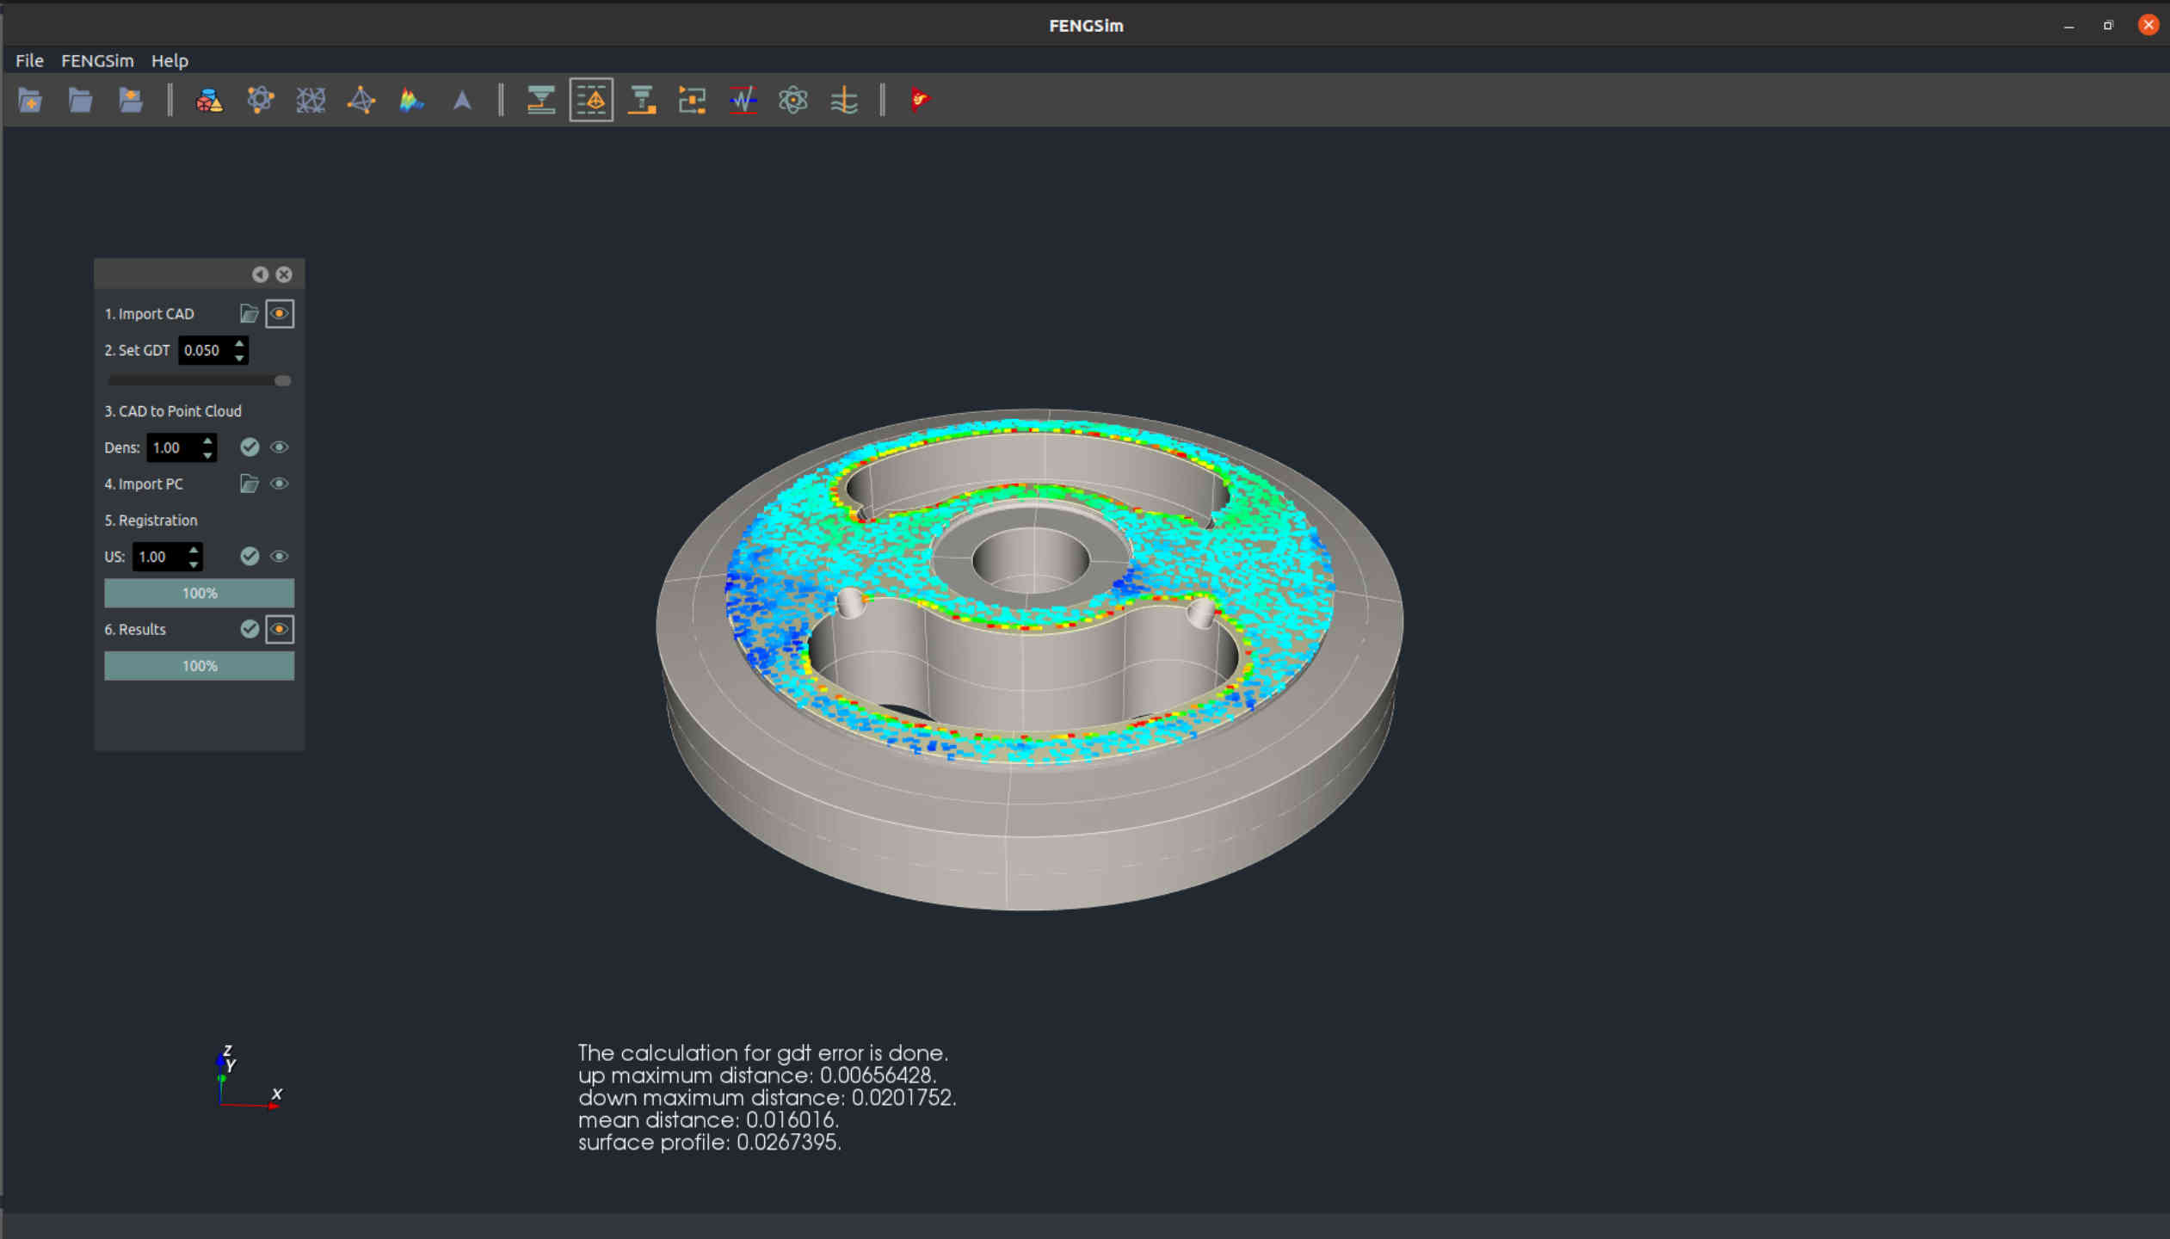Screen dimensions: 2170x1239
Task: Toggle visibility eye for Import CAD
Action: coord(280,314)
